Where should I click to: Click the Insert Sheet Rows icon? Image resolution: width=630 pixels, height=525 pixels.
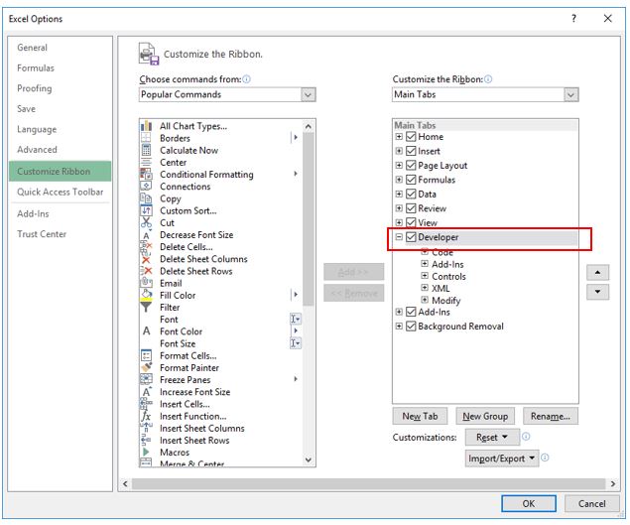pos(146,441)
